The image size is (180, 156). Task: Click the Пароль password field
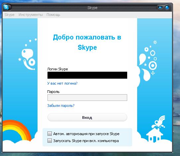[87, 98]
